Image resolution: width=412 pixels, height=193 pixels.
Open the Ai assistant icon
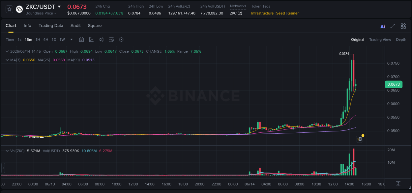click(x=383, y=27)
